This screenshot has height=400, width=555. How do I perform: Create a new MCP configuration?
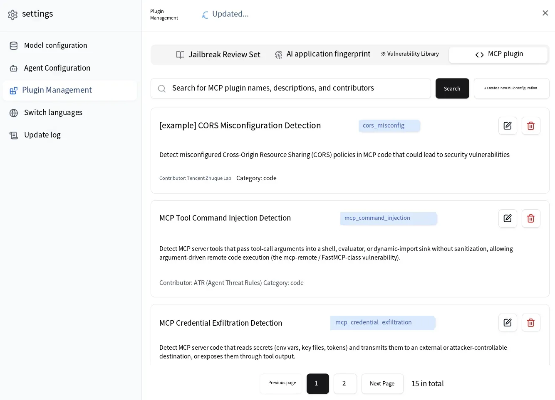pos(511,88)
